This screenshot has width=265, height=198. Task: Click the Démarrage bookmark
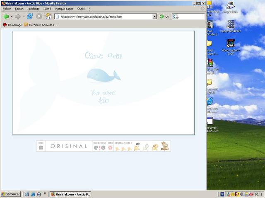coord(12,25)
